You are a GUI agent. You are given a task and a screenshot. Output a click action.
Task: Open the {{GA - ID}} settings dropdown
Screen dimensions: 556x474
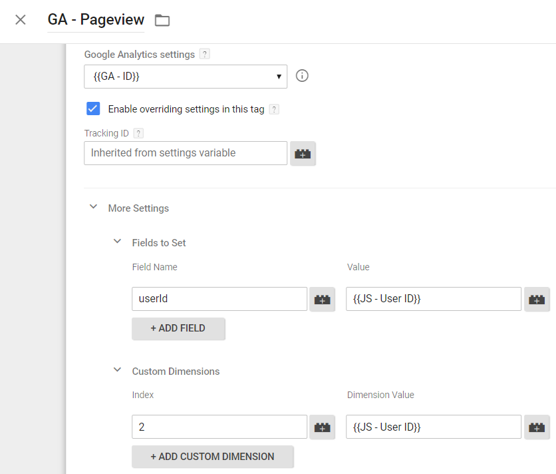186,77
